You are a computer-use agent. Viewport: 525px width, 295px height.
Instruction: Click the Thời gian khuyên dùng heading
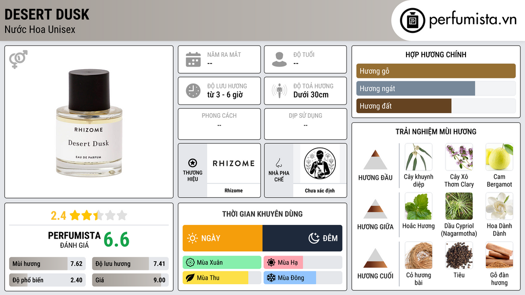coord(262,214)
